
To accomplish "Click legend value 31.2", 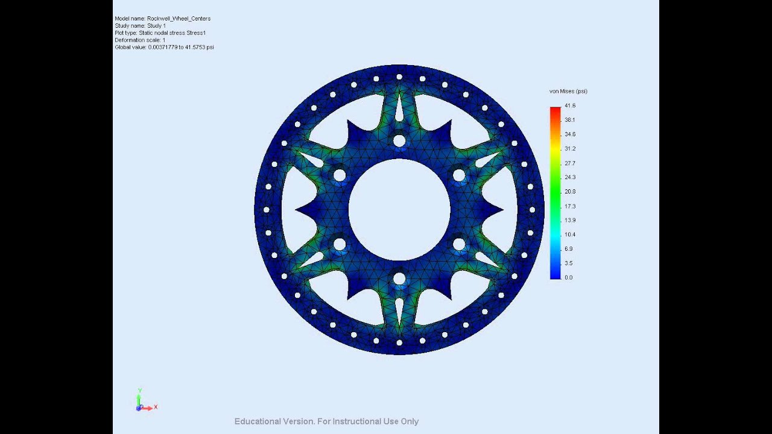I will pos(570,149).
